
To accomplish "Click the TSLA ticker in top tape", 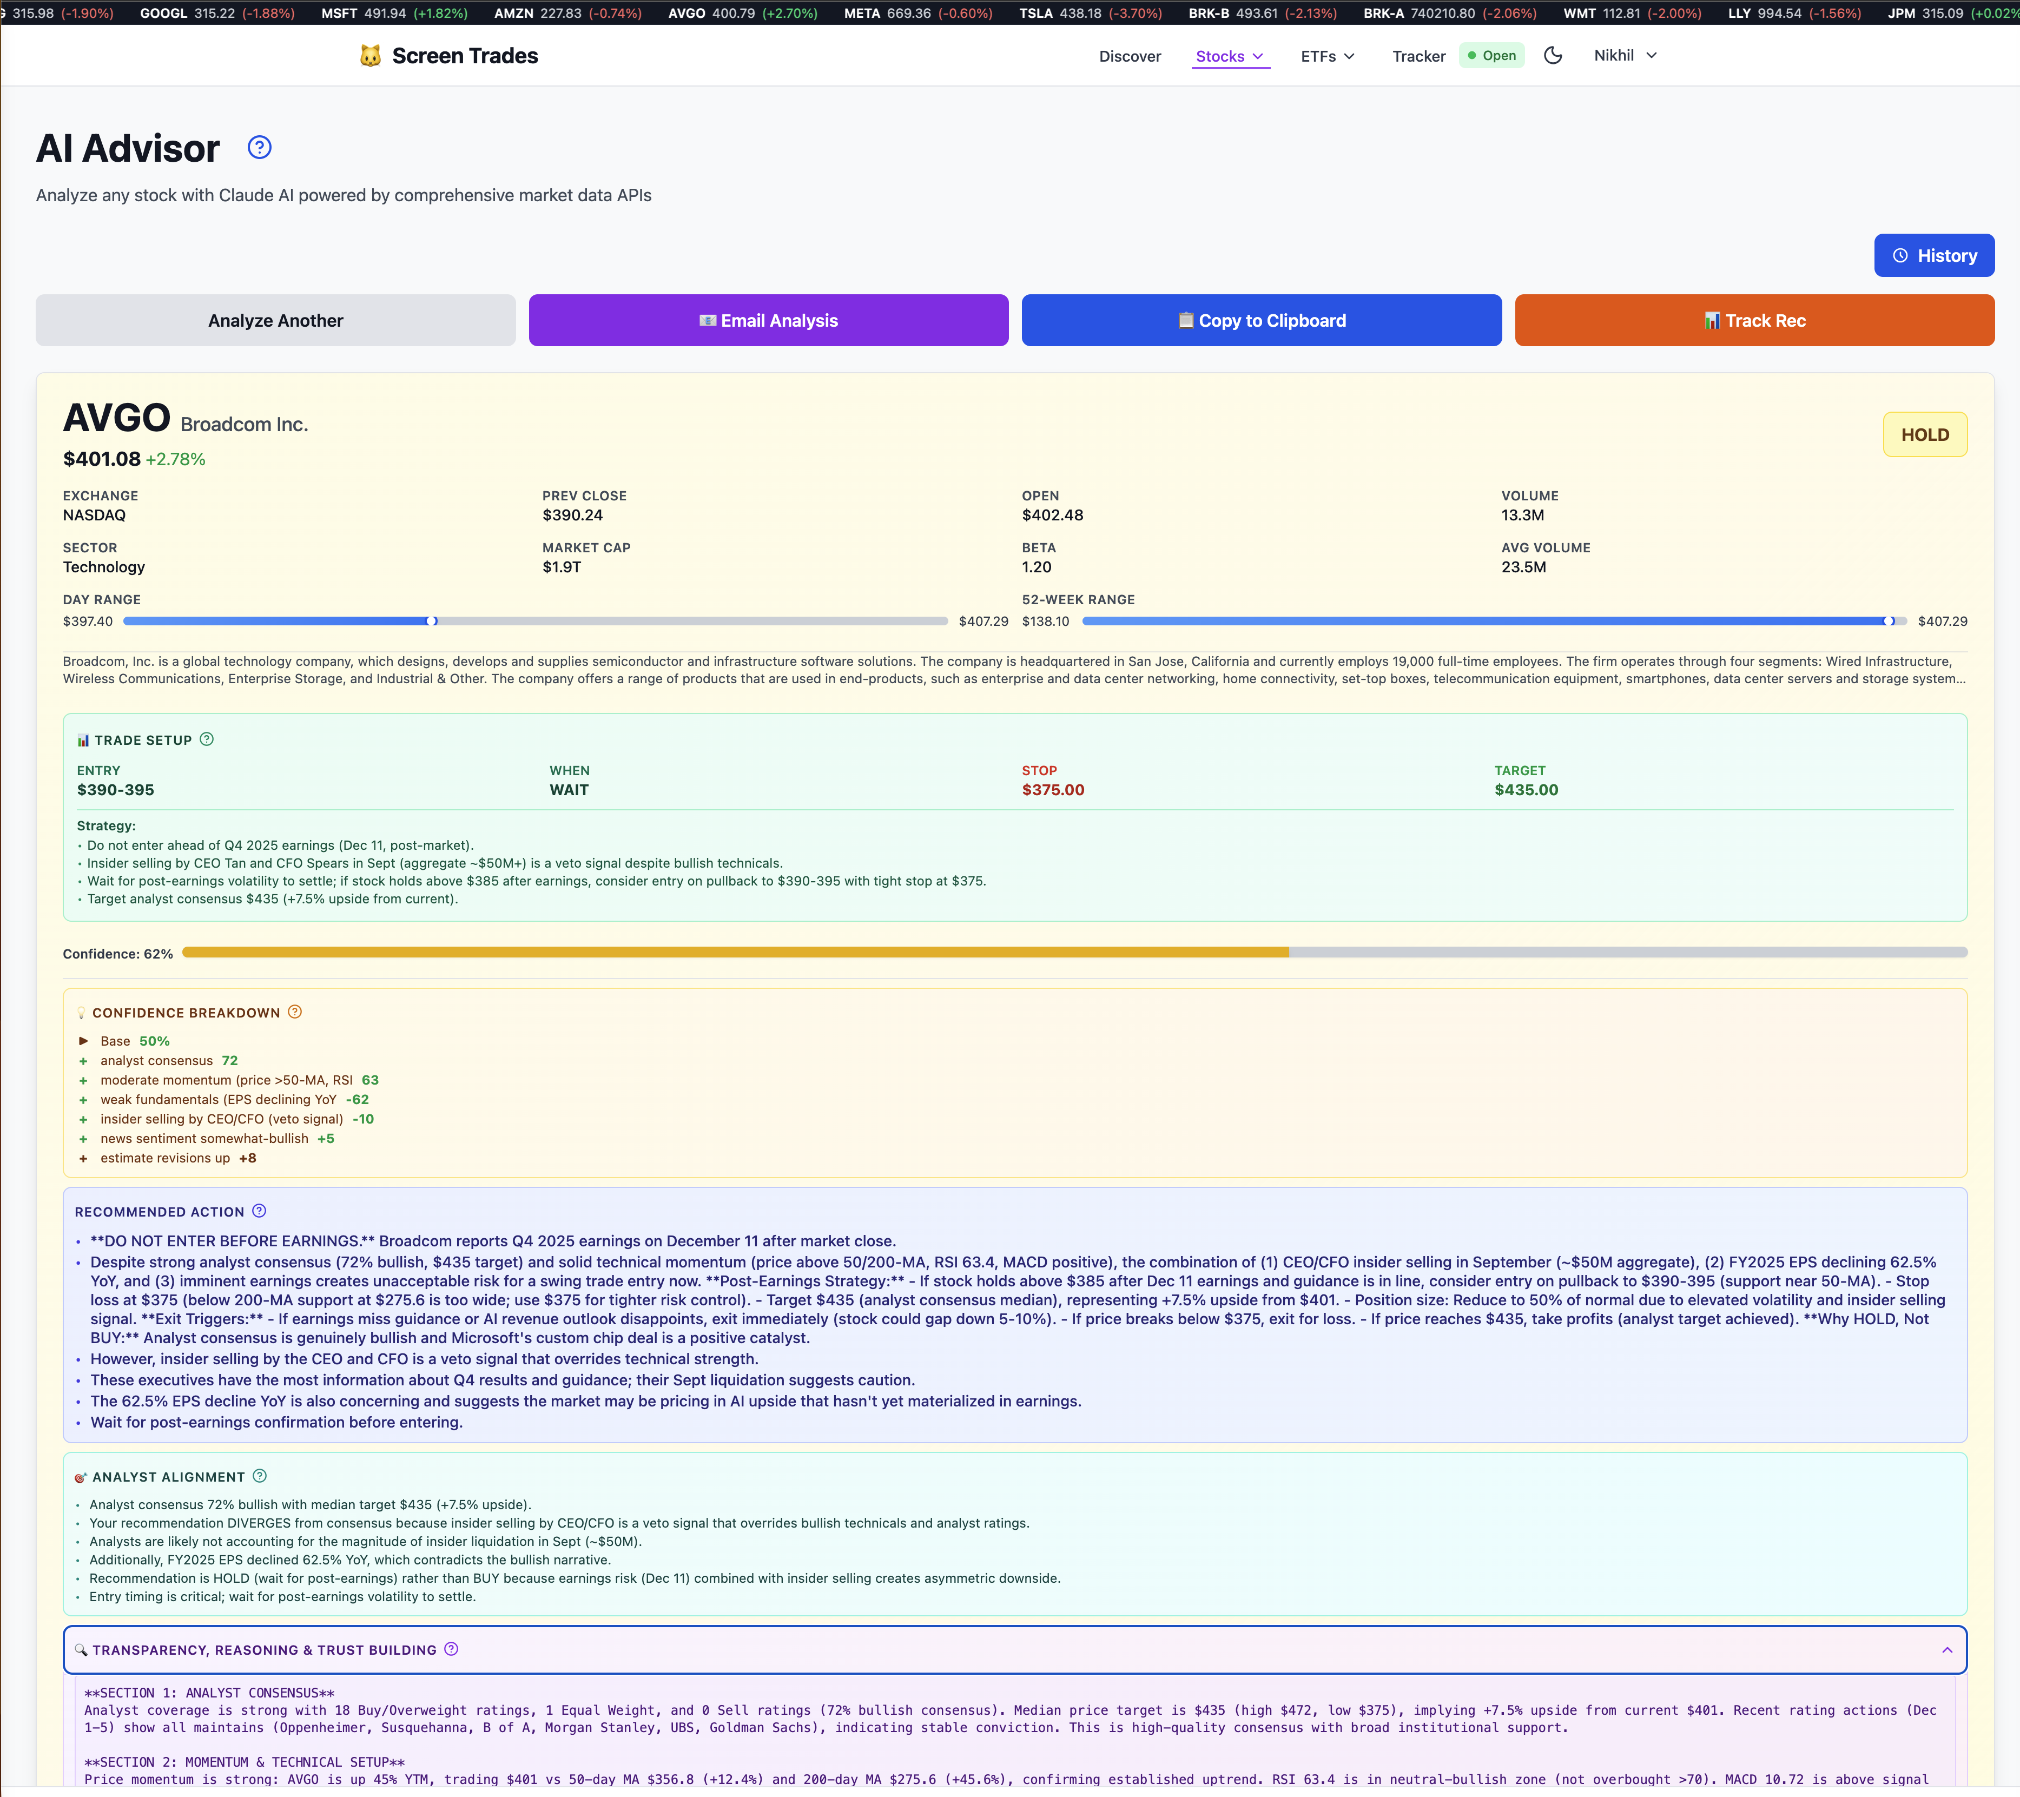I will click(x=1090, y=13).
